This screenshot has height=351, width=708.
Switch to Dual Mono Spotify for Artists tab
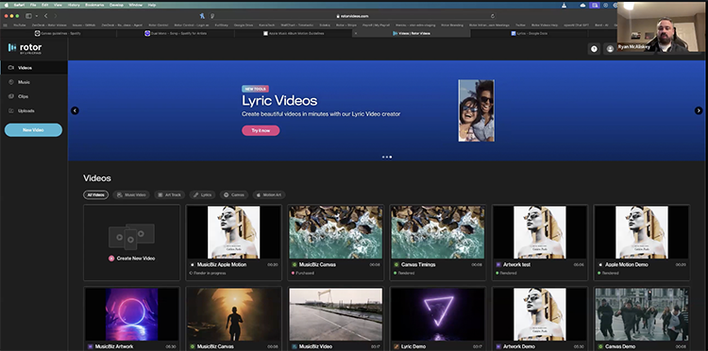point(176,33)
